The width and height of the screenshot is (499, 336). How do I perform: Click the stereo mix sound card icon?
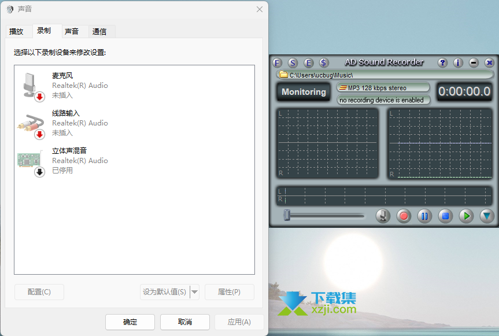pos(31,163)
